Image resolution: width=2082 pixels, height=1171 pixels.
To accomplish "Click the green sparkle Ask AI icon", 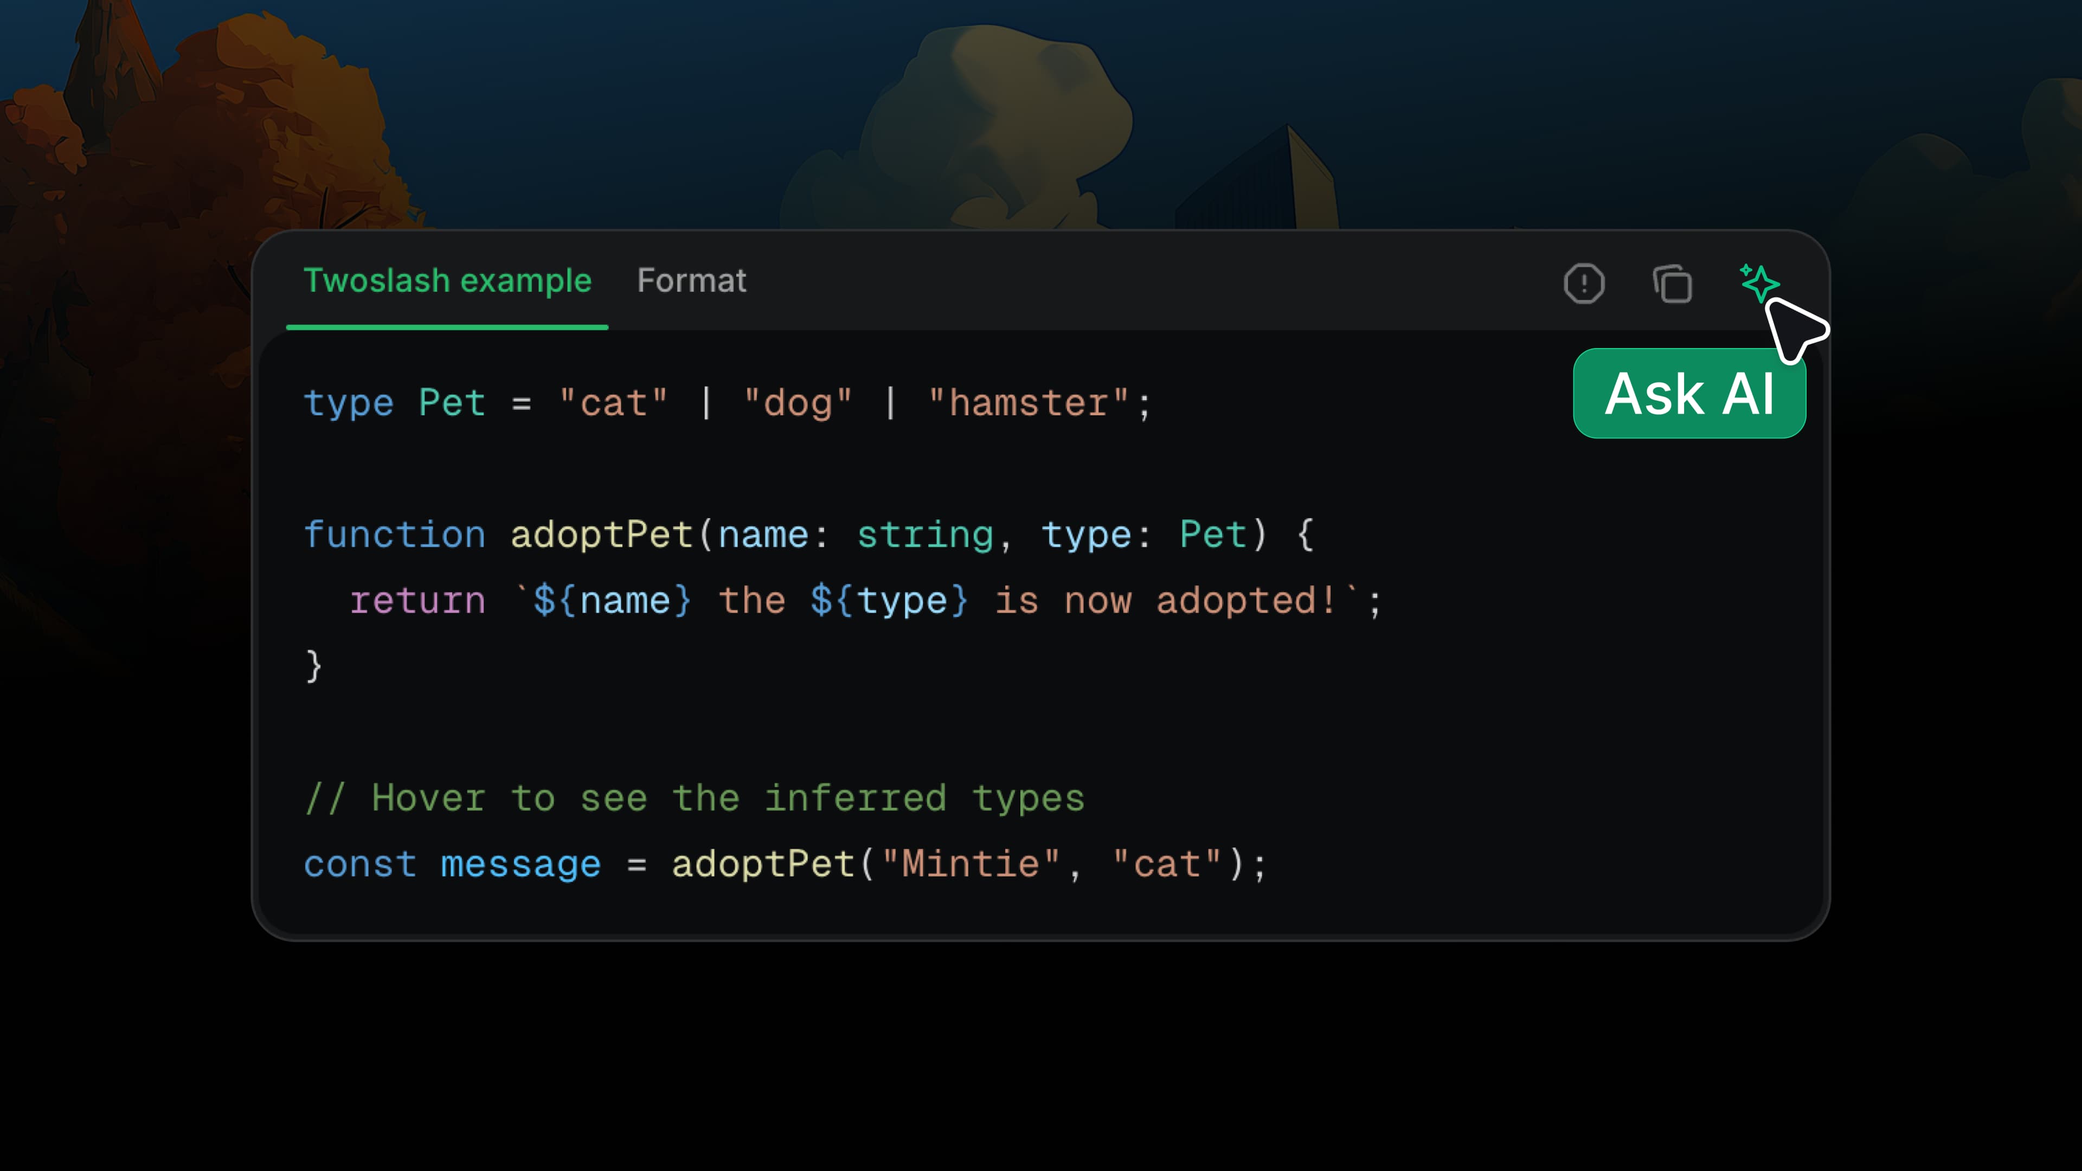I will pyautogui.click(x=1759, y=282).
